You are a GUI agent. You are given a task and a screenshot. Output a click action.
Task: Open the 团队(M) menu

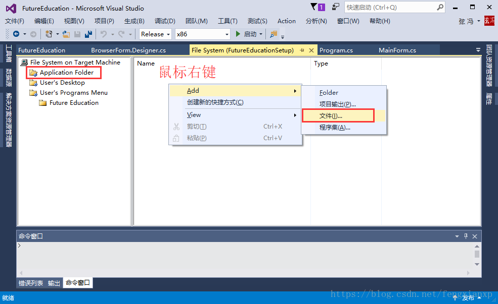tap(196, 21)
